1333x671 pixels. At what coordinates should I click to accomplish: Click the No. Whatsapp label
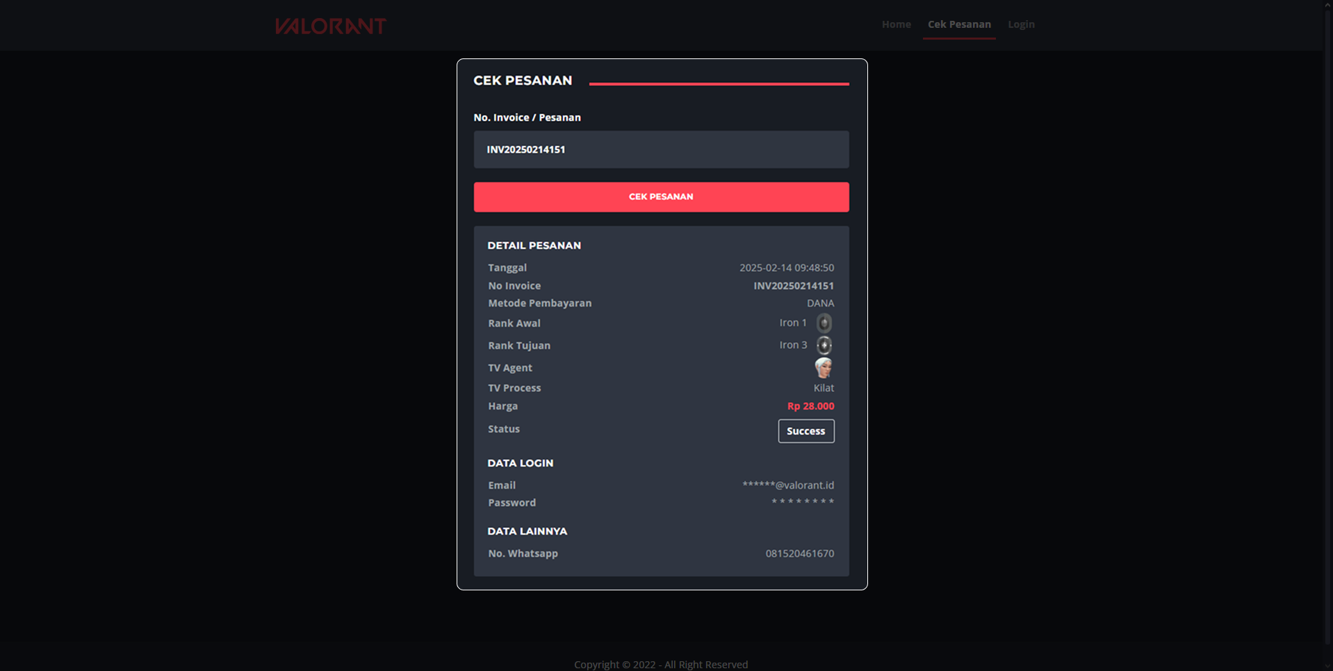[523, 553]
